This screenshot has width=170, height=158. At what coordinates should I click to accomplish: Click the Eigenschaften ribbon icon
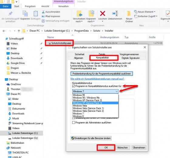(x=168, y=13)
